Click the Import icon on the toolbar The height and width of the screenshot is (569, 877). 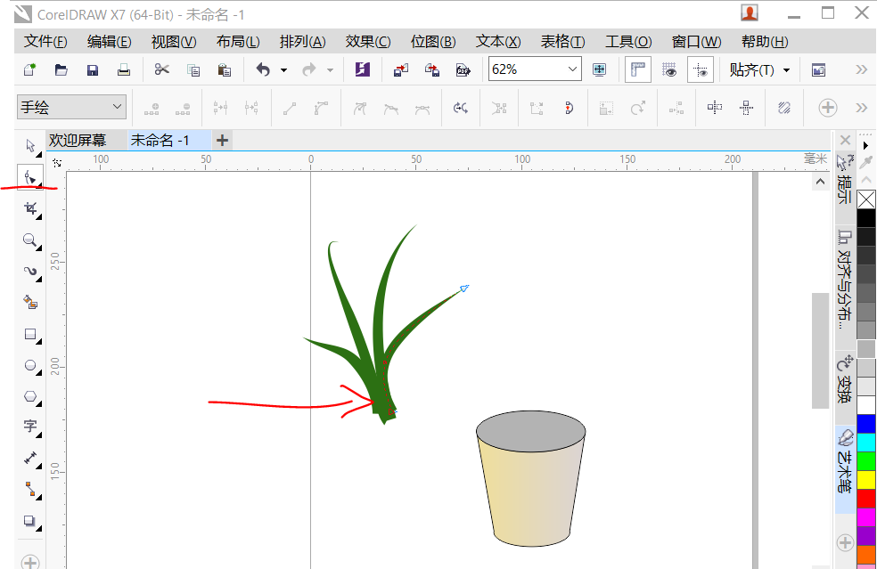coord(399,69)
